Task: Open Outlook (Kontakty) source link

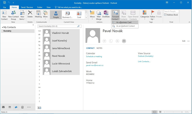Action: (x=145, y=56)
